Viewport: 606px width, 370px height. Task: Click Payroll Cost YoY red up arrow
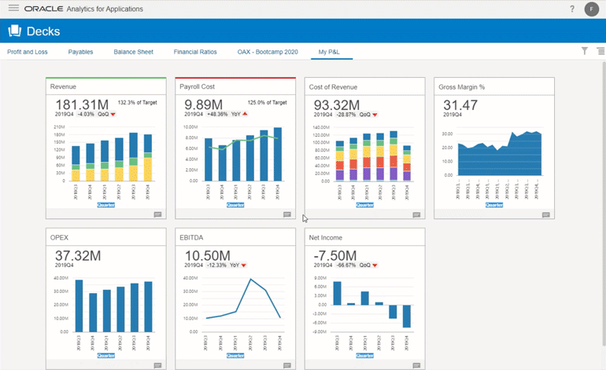[245, 114]
